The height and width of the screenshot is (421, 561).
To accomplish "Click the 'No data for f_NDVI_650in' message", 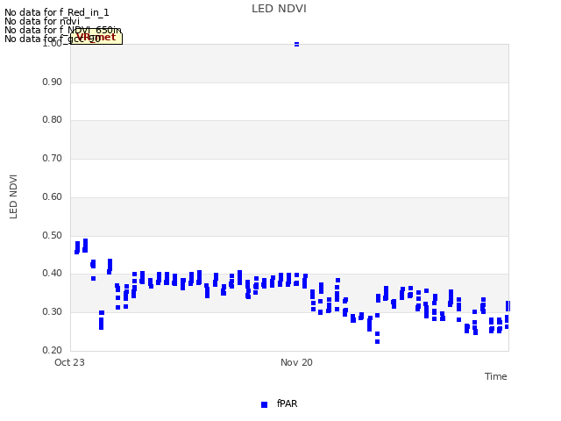I will (63, 30).
